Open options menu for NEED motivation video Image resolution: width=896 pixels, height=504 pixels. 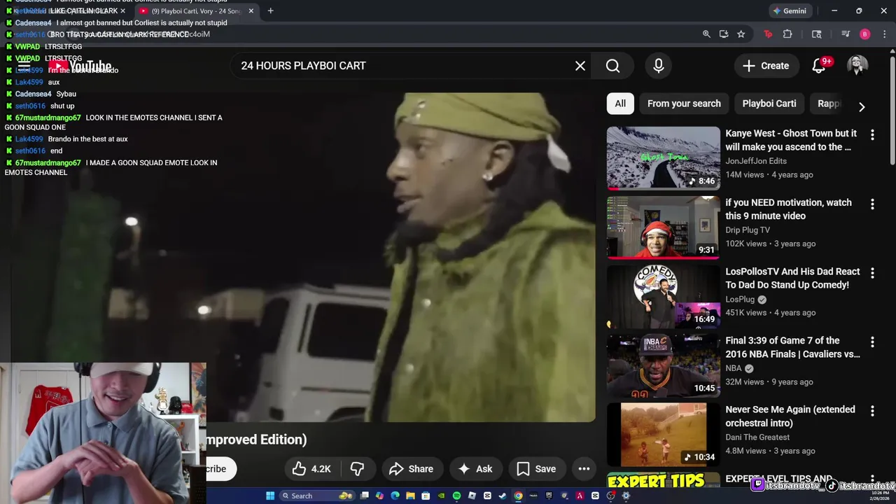(872, 204)
